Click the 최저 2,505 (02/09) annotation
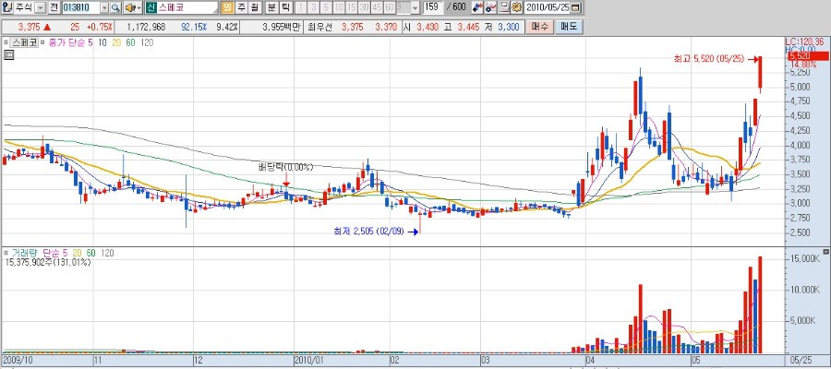 click(368, 232)
